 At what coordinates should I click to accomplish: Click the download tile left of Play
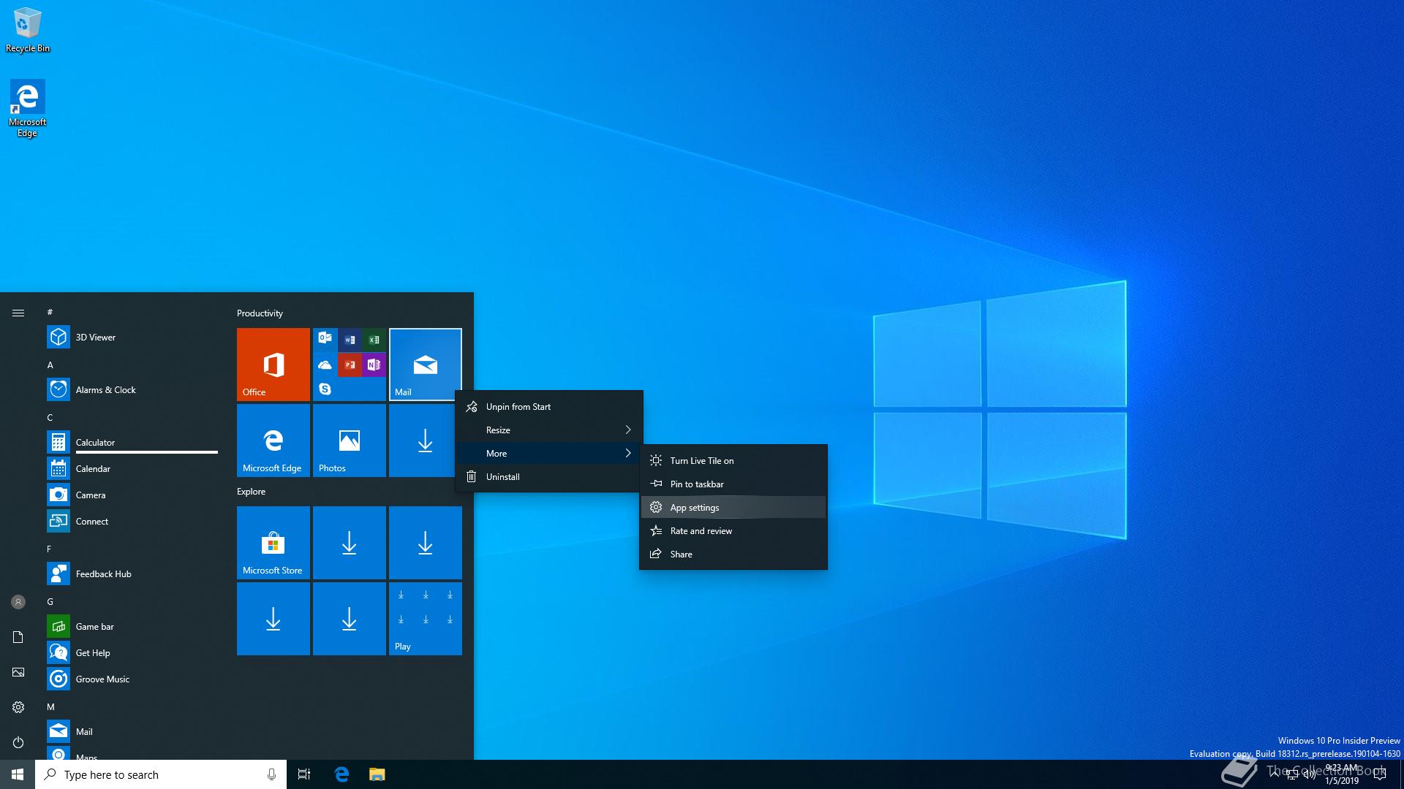(350, 619)
